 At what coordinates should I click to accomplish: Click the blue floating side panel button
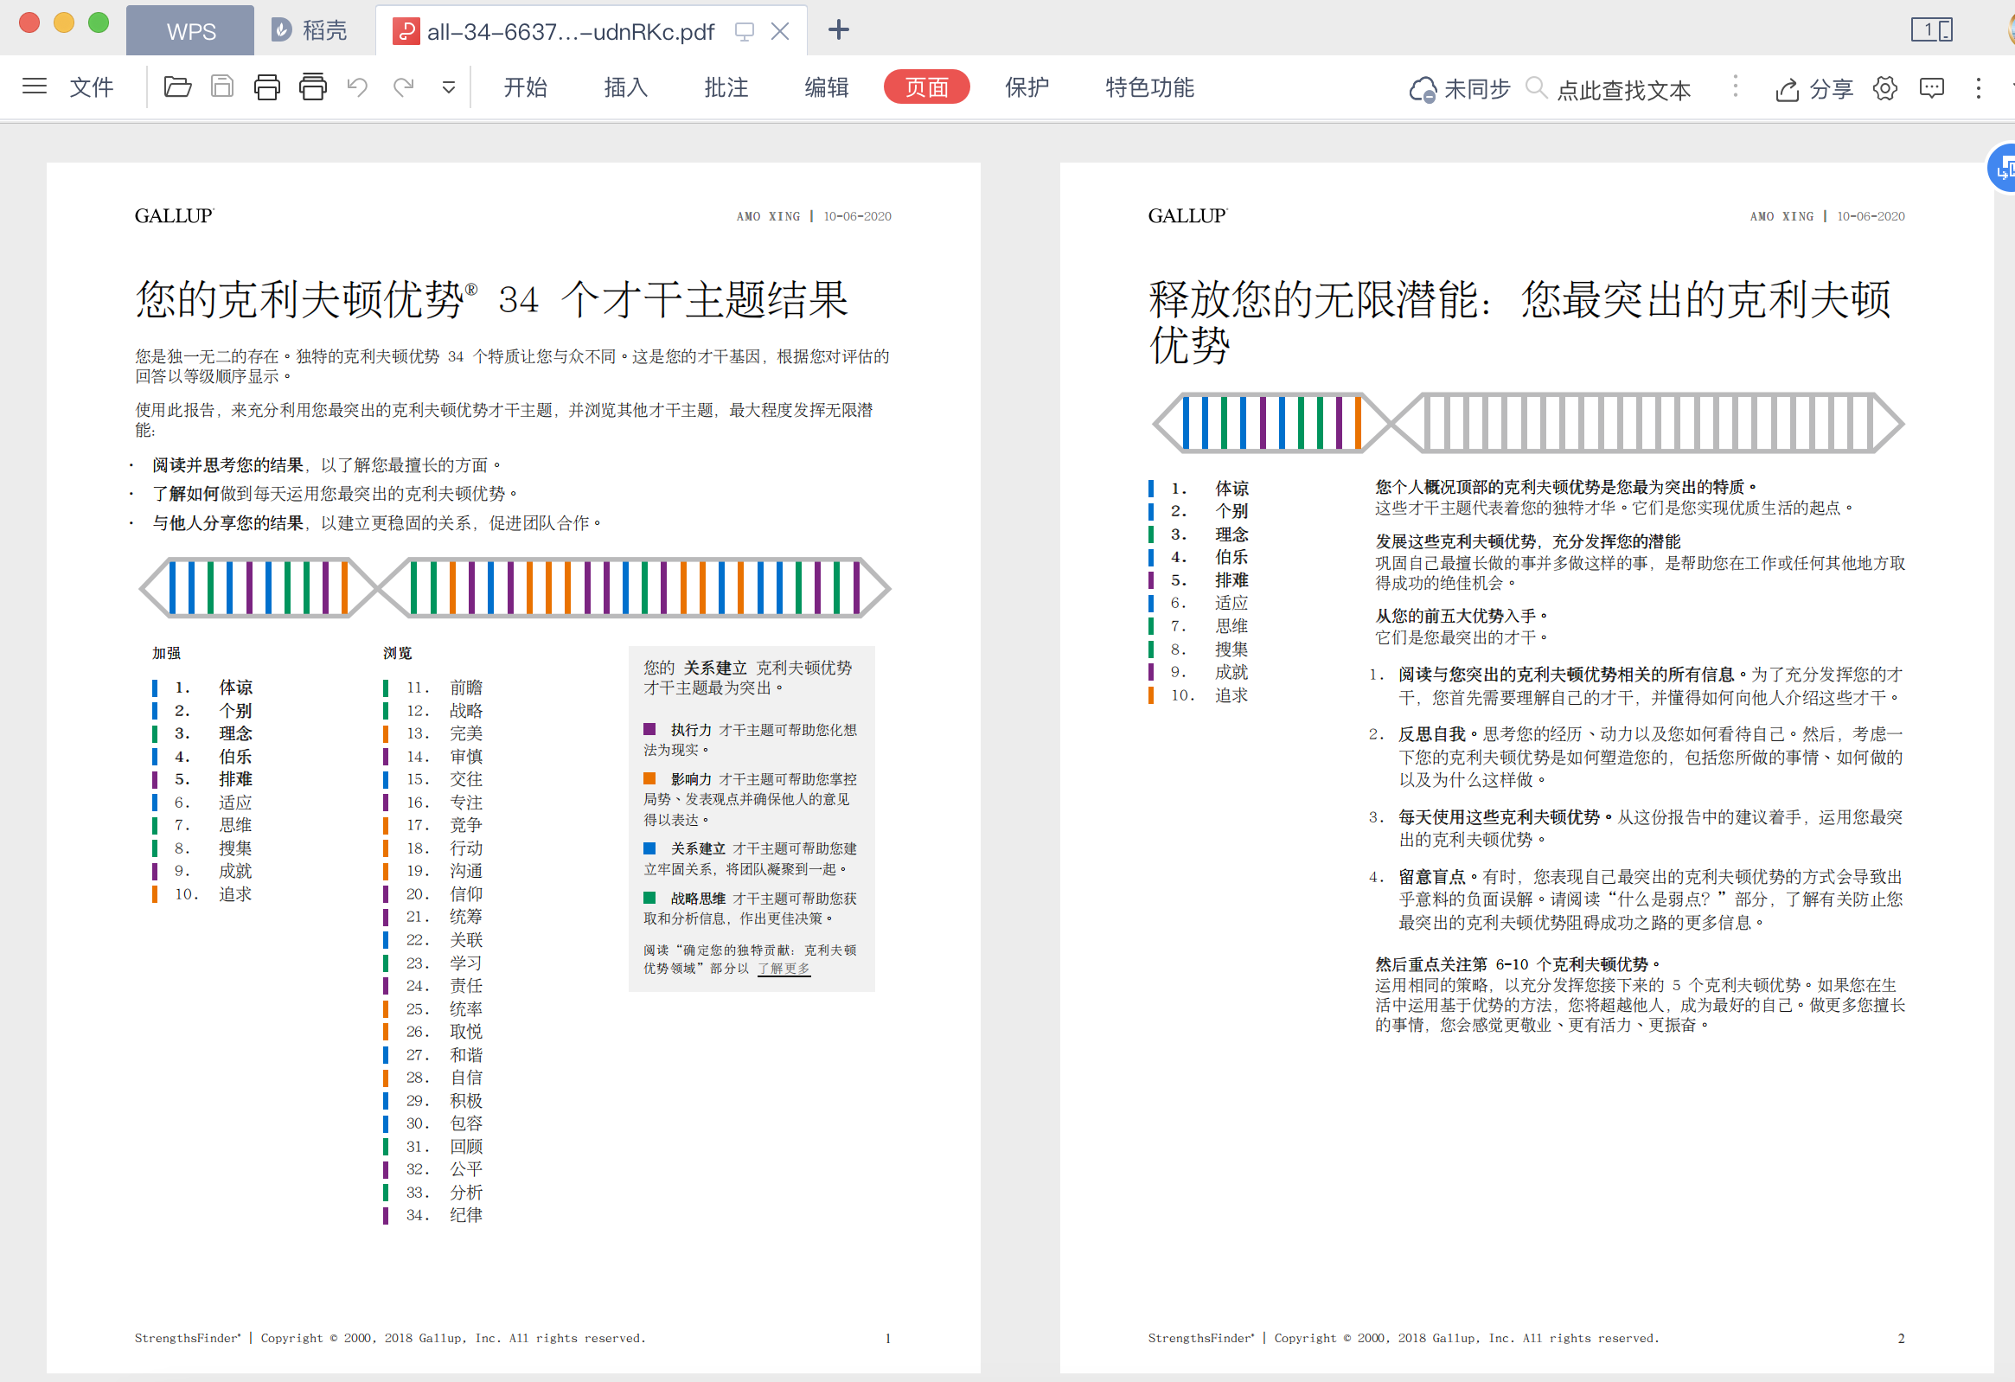pyautogui.click(x=2002, y=168)
